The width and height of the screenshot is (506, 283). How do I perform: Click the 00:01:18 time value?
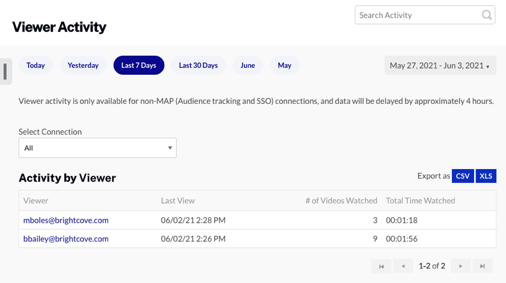(402, 220)
